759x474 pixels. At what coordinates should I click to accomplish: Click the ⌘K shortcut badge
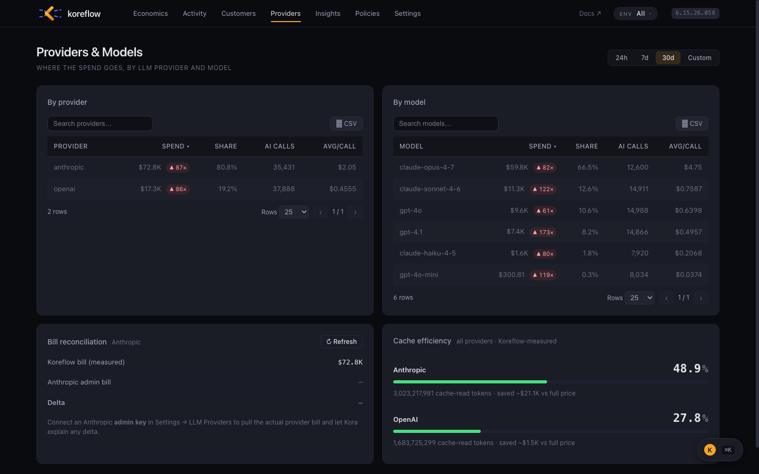(728, 450)
